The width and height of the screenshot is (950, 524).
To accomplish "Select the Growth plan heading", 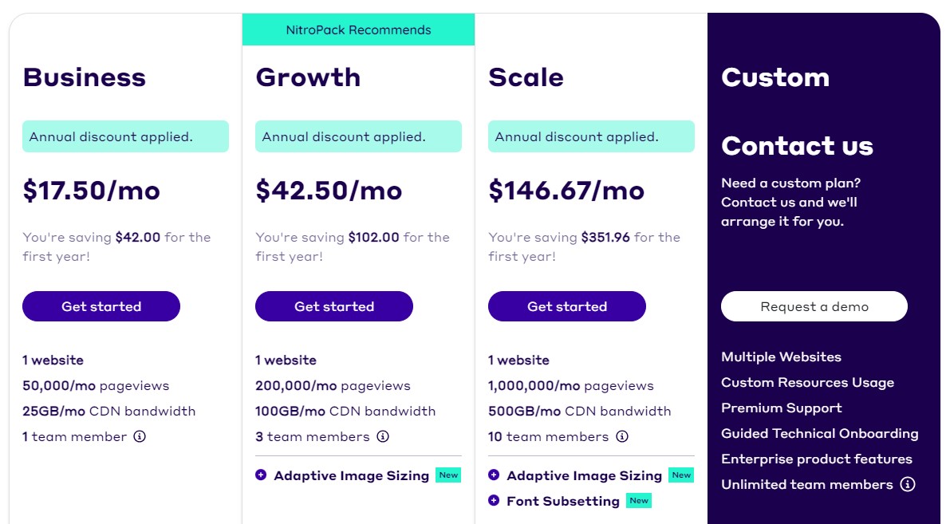I will pos(308,77).
